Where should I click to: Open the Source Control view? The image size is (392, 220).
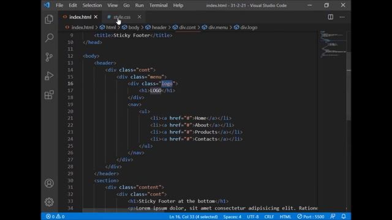(x=49, y=57)
